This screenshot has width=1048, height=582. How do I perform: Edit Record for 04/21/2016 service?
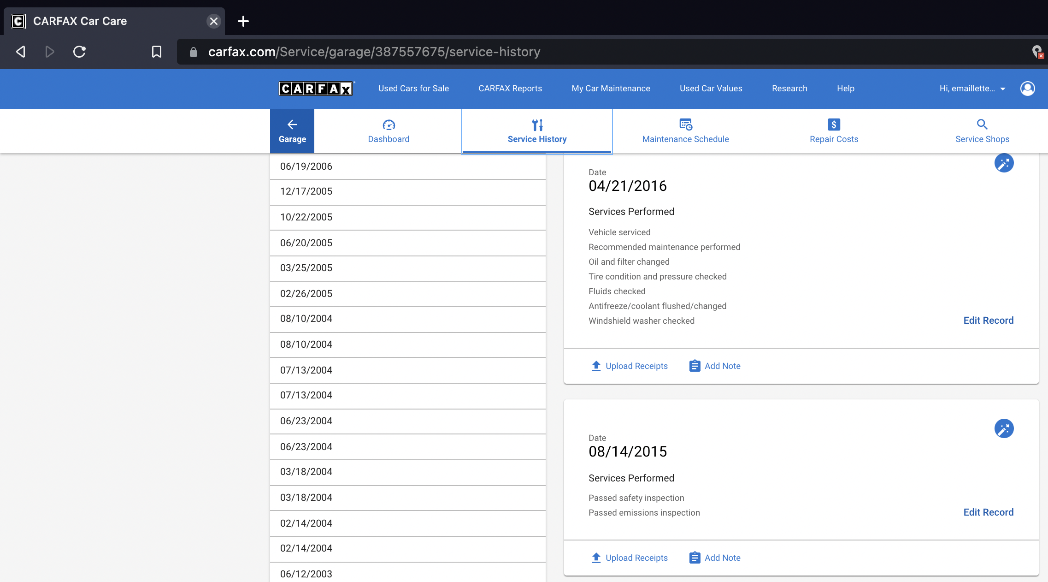point(988,320)
